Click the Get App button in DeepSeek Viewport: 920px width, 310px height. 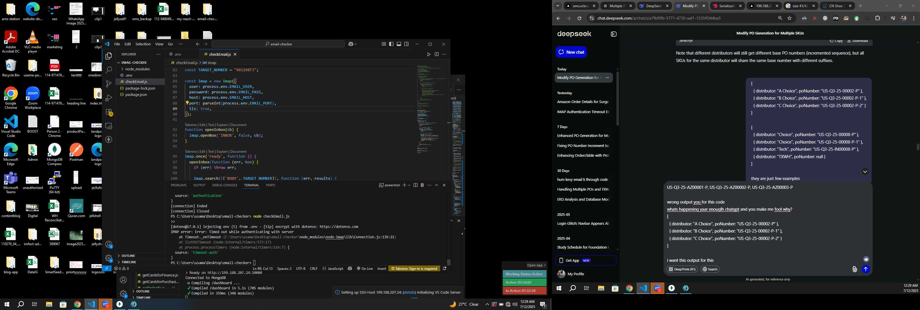(586, 260)
